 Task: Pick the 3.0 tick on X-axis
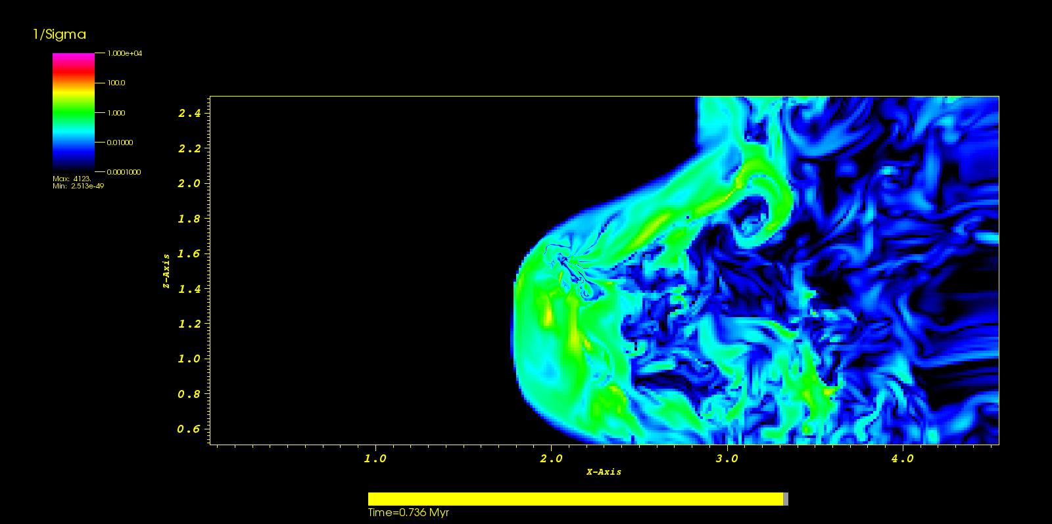727,458
